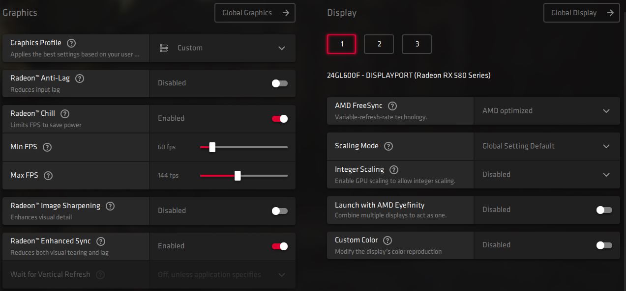Click the Max FPS slider handle

(x=238, y=176)
